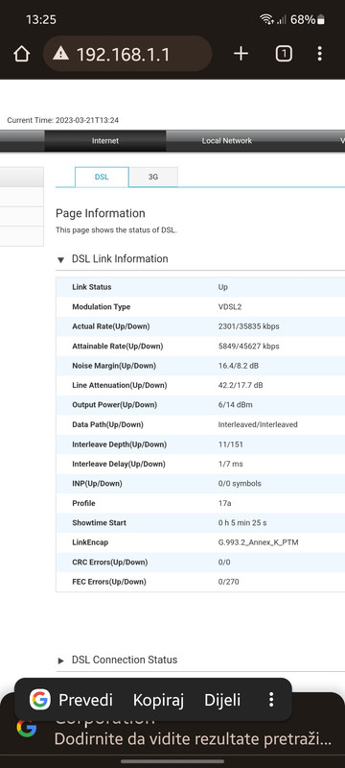Select the Link Status value 'Up'

click(x=223, y=287)
